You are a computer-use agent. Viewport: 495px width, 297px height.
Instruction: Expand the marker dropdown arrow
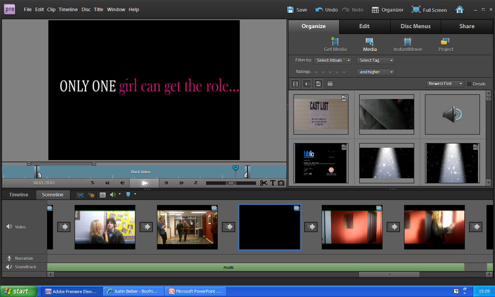click(x=135, y=194)
